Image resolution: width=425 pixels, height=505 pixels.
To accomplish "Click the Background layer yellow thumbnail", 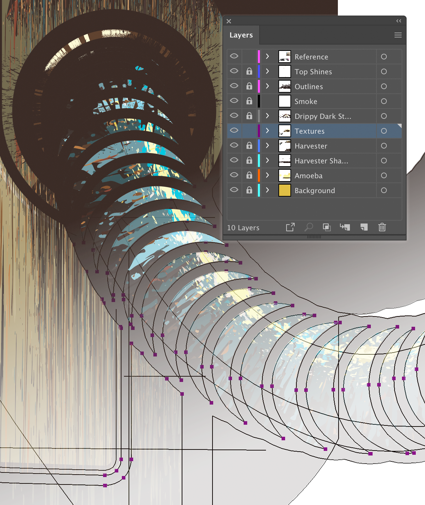I will coord(285,190).
